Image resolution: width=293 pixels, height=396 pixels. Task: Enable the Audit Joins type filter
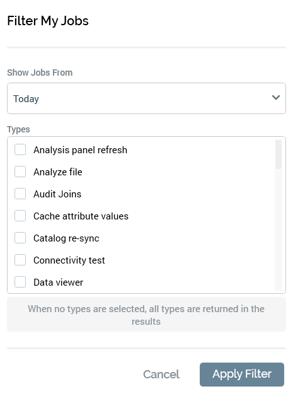point(20,194)
